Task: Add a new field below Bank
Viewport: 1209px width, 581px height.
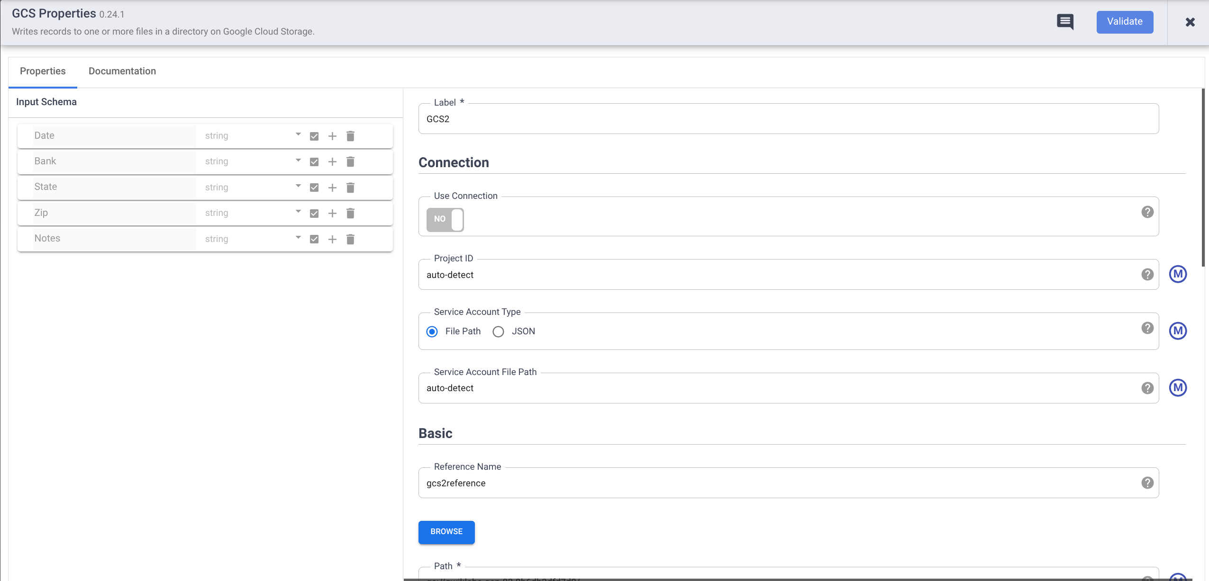Action: 332,161
